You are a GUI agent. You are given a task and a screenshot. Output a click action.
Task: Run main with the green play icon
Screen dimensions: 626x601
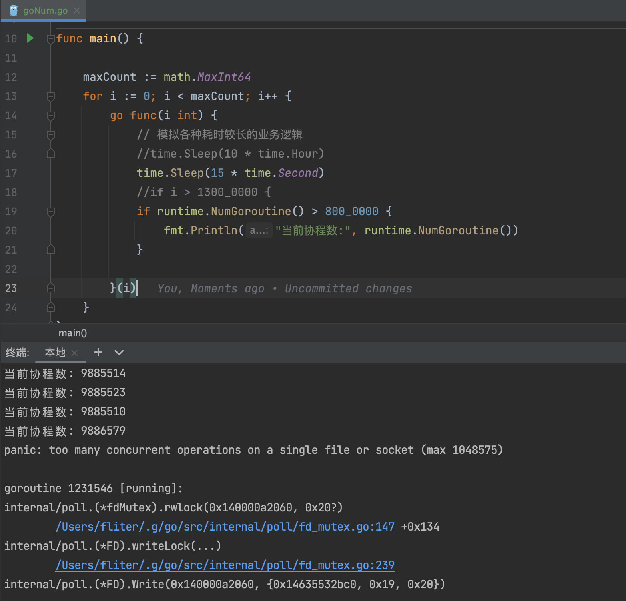point(30,38)
